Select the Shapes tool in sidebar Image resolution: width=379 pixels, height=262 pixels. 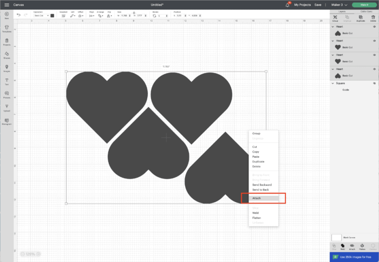pyautogui.click(x=6, y=55)
